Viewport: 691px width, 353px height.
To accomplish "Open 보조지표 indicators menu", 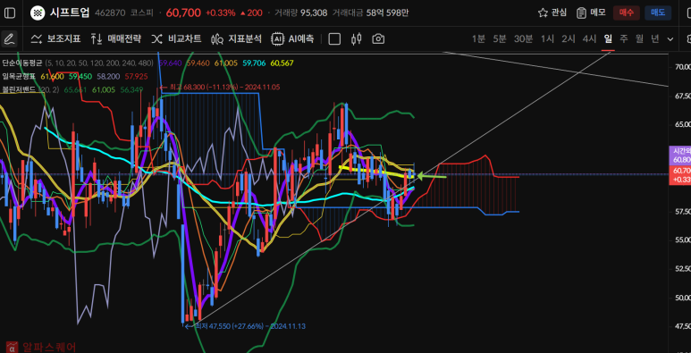I will click(56, 38).
